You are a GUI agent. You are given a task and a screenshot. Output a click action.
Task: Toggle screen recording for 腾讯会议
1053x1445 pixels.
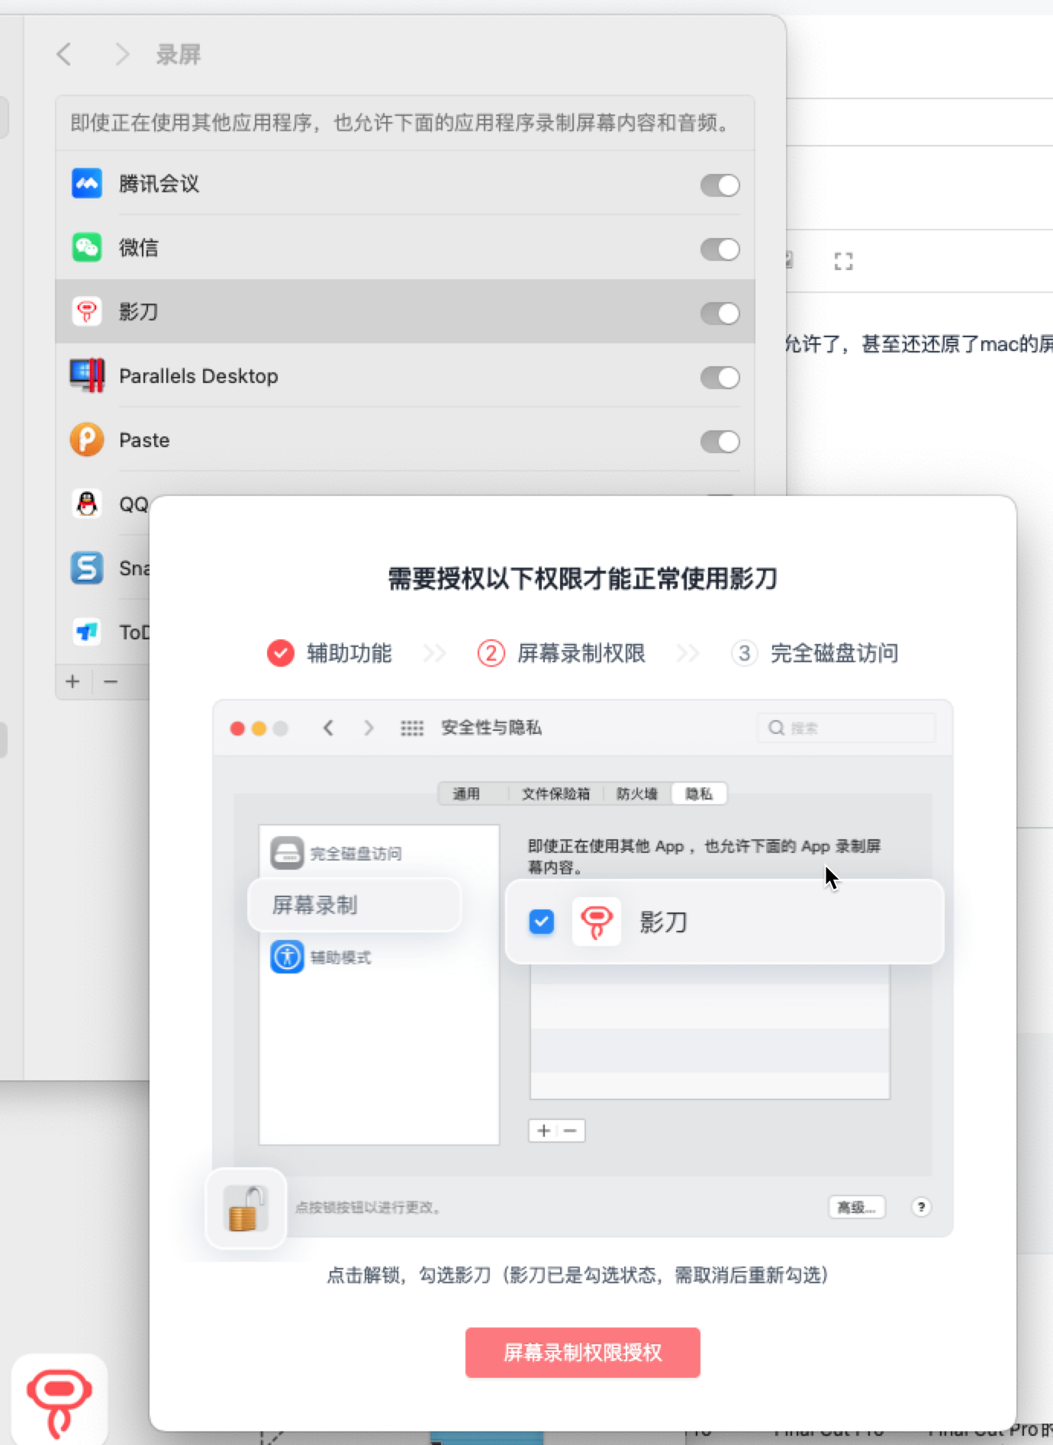720,185
